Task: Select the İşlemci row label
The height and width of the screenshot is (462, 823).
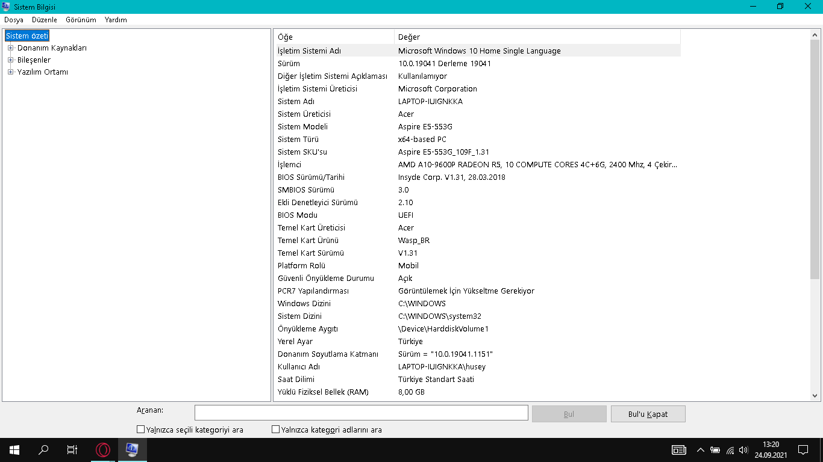Action: pyautogui.click(x=289, y=165)
